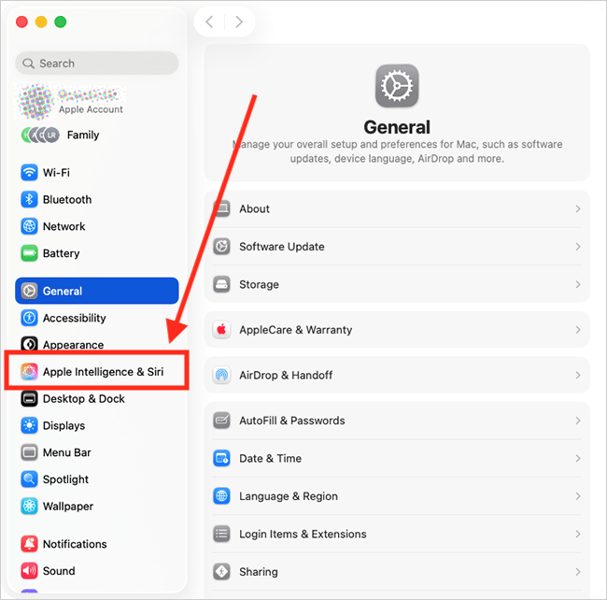Open the Displays sun icon
Image resolution: width=607 pixels, height=600 pixels.
click(x=29, y=425)
